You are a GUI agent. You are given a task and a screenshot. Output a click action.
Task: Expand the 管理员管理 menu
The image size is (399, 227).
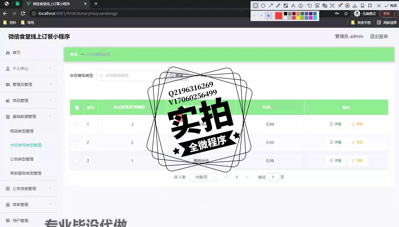29,84
